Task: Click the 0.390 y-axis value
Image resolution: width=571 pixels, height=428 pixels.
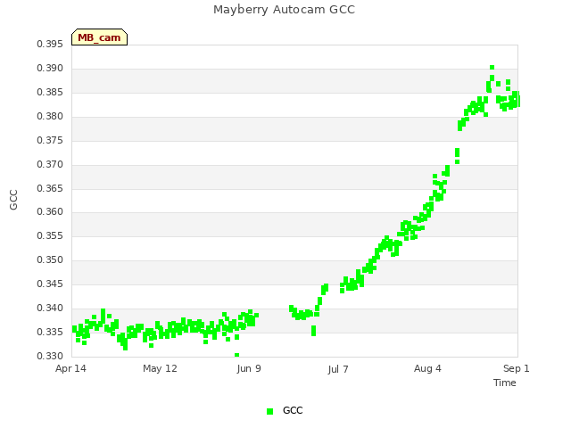Action: point(50,69)
